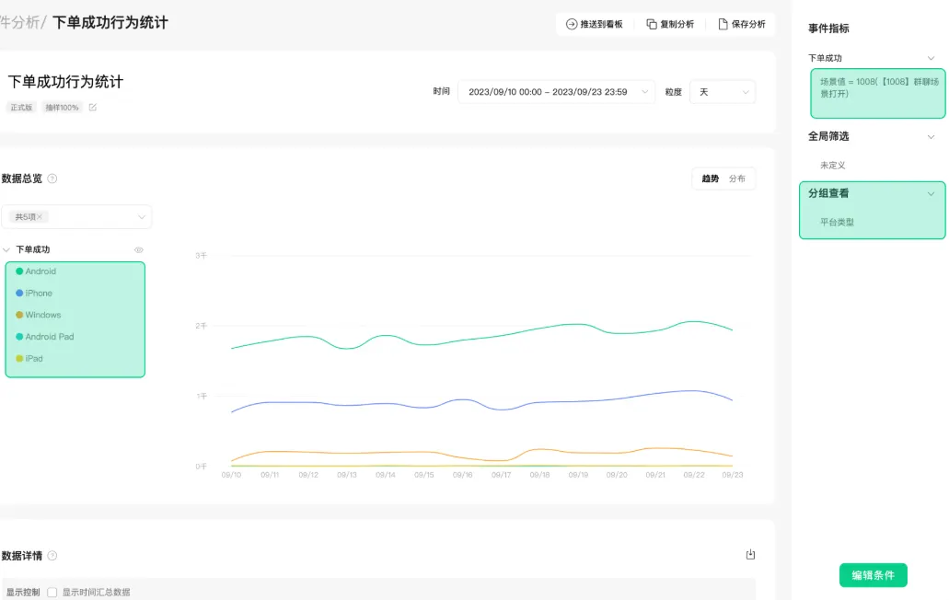
Task: Click the 09/10 date on chart axis
Action: click(231, 475)
